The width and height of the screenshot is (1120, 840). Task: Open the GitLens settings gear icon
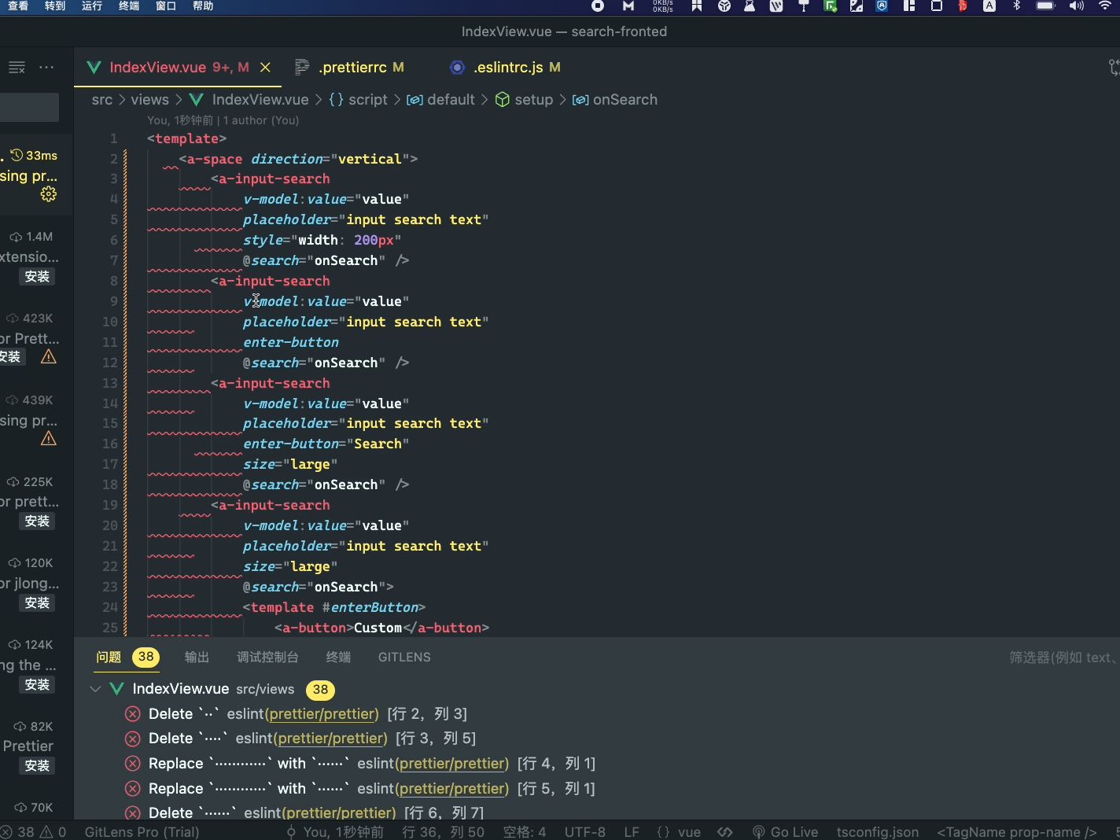point(48,194)
